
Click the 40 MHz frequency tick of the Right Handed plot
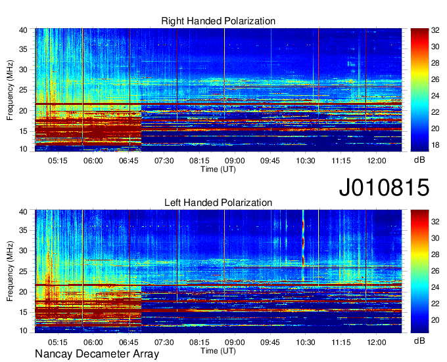point(24,30)
